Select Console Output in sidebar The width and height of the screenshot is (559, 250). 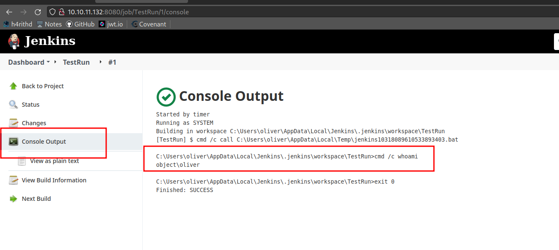[x=44, y=142]
